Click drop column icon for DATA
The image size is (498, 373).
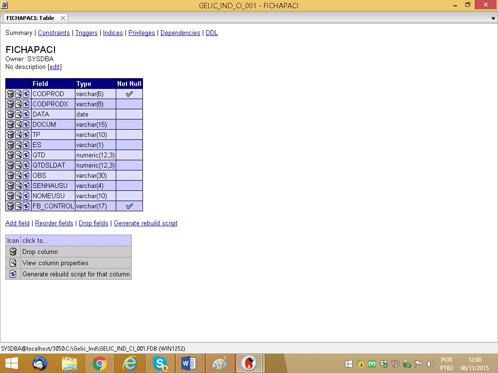click(11, 114)
